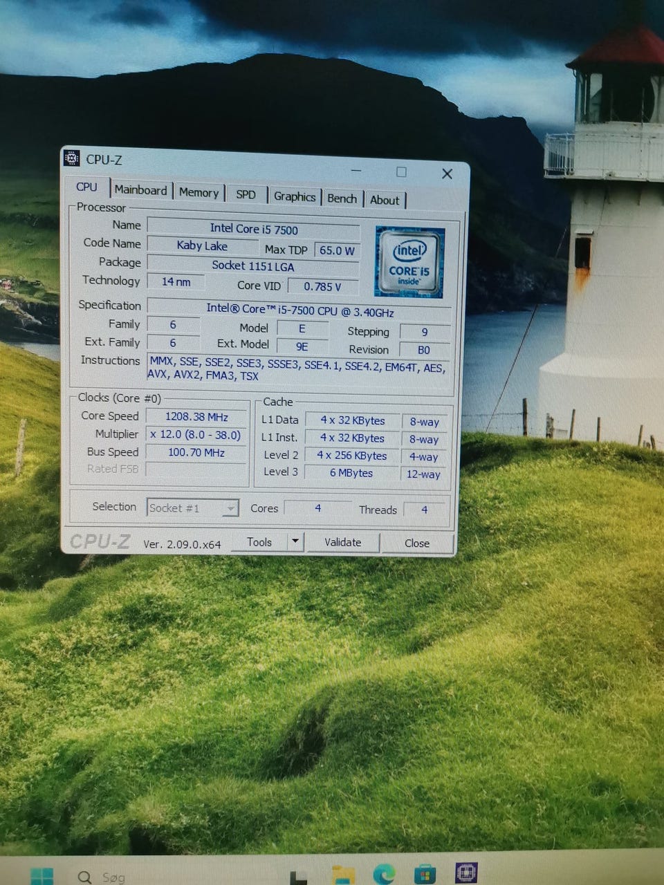Click the L1 Inst. associativity '8-way'

[x=424, y=440]
